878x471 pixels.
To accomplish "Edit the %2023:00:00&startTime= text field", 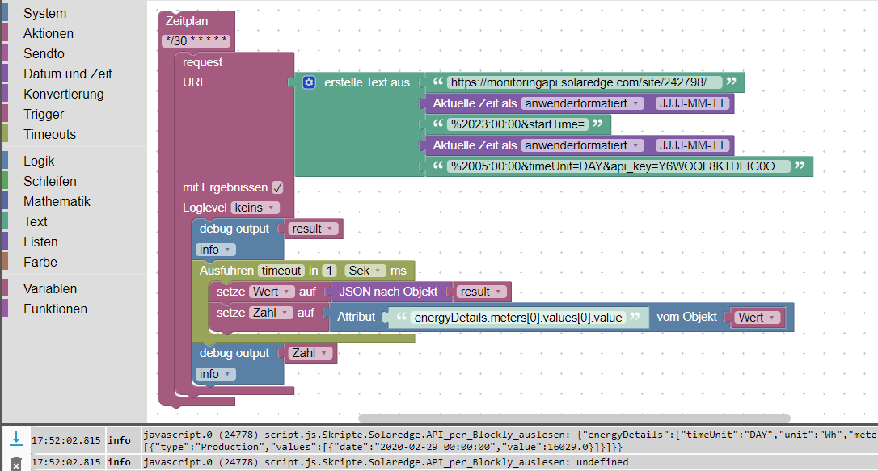I will (517, 124).
